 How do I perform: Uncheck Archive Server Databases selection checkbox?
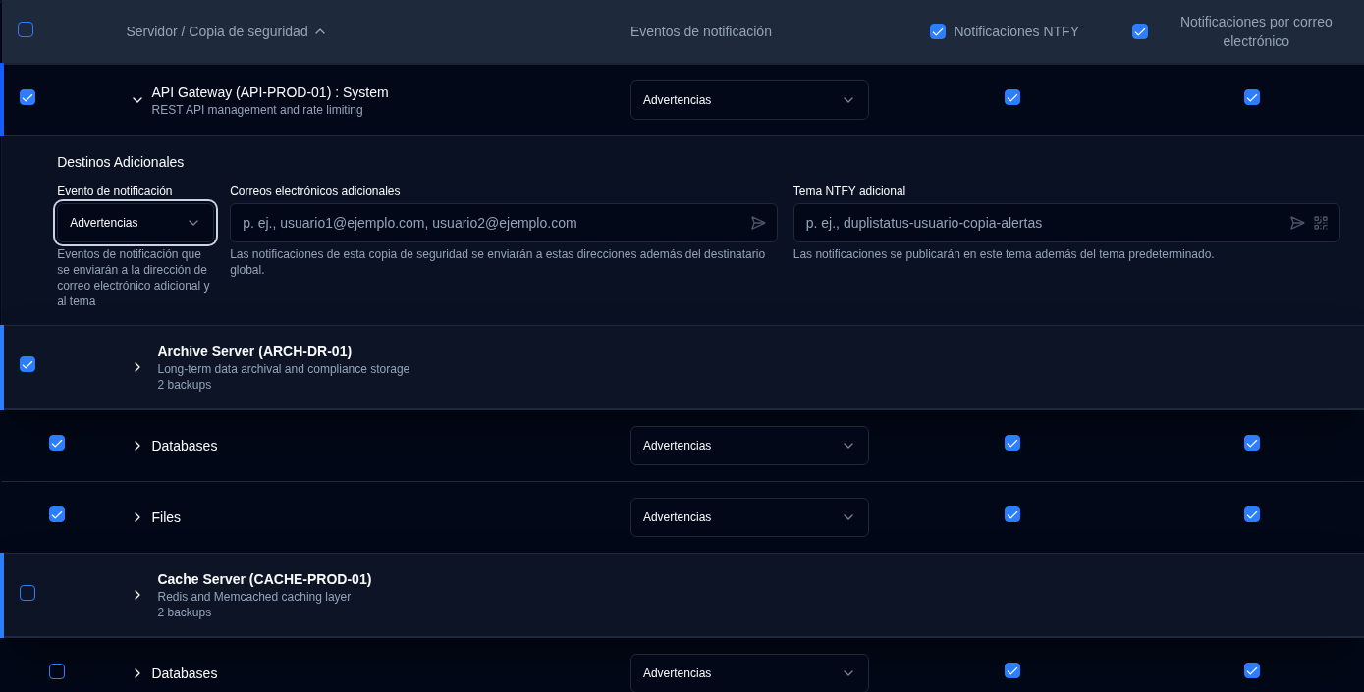(57, 443)
